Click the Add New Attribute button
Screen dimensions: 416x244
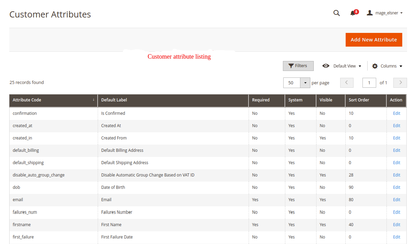(373, 40)
